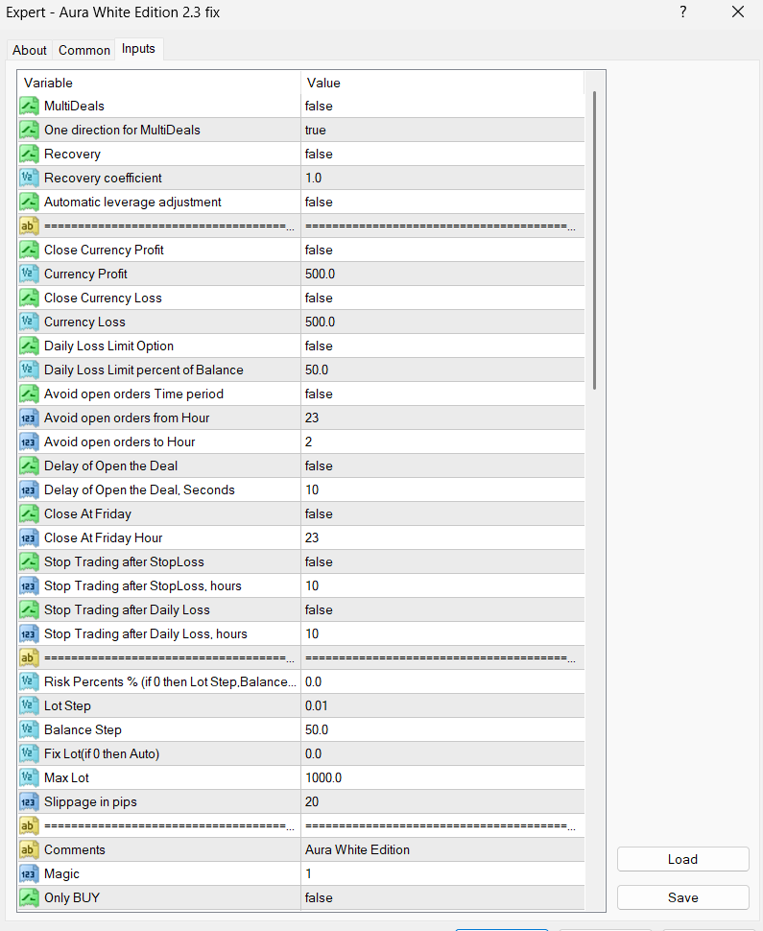The height and width of the screenshot is (931, 763).
Task: Open the help question mark in title bar
Action: [683, 12]
